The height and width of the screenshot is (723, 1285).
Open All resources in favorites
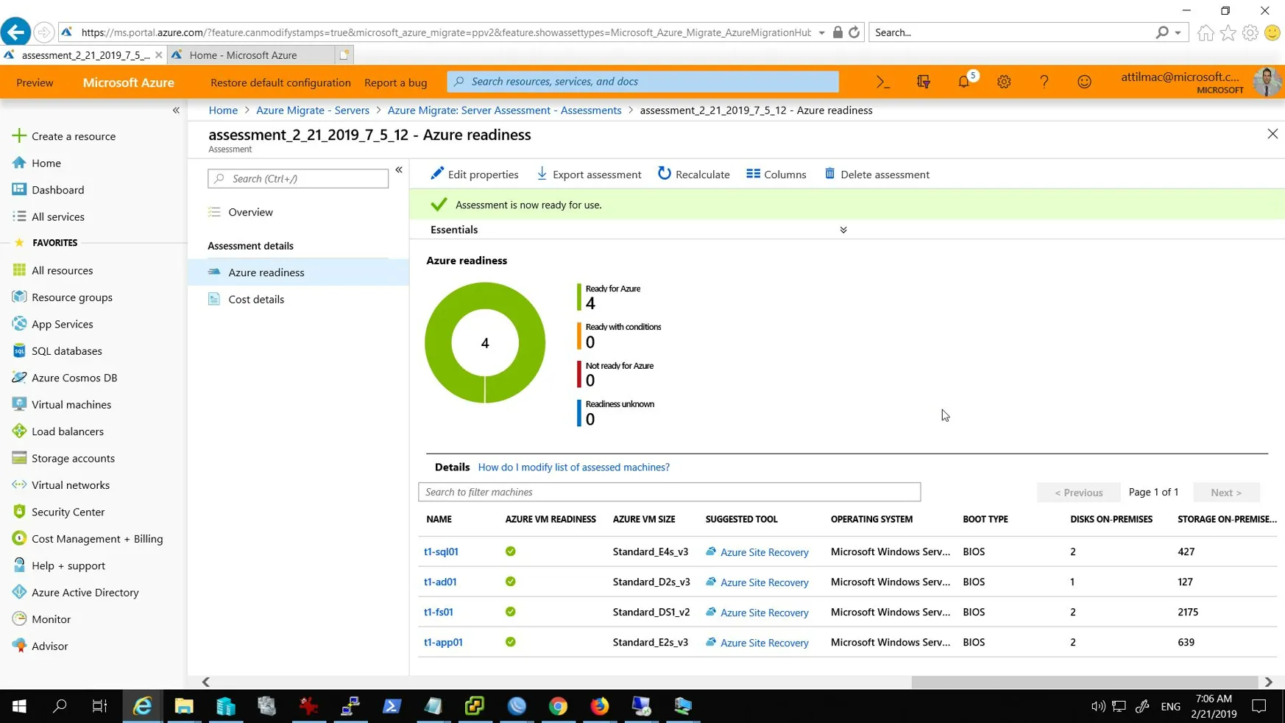(x=62, y=270)
